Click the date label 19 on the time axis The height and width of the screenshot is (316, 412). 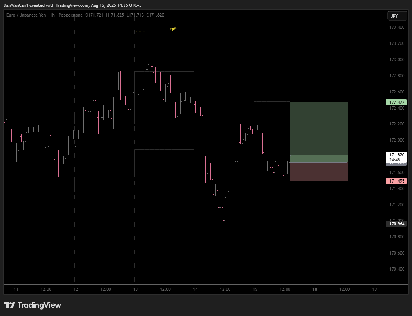(x=374, y=289)
